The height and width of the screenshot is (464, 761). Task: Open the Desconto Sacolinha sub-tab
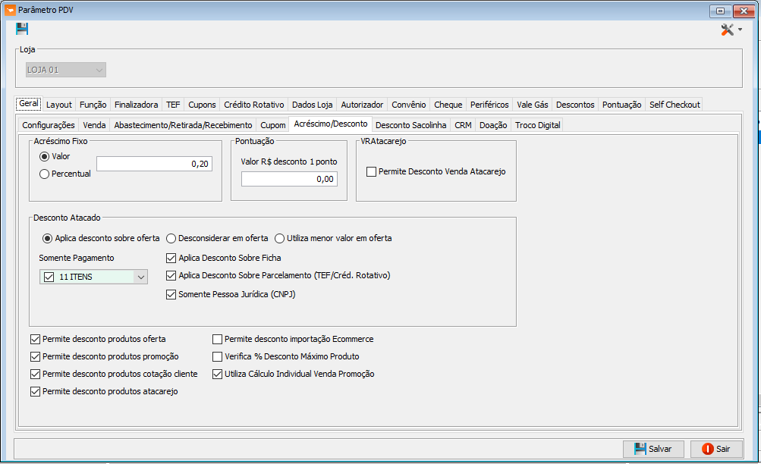410,125
